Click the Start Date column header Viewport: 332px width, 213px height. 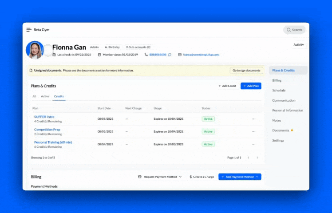[104, 108]
